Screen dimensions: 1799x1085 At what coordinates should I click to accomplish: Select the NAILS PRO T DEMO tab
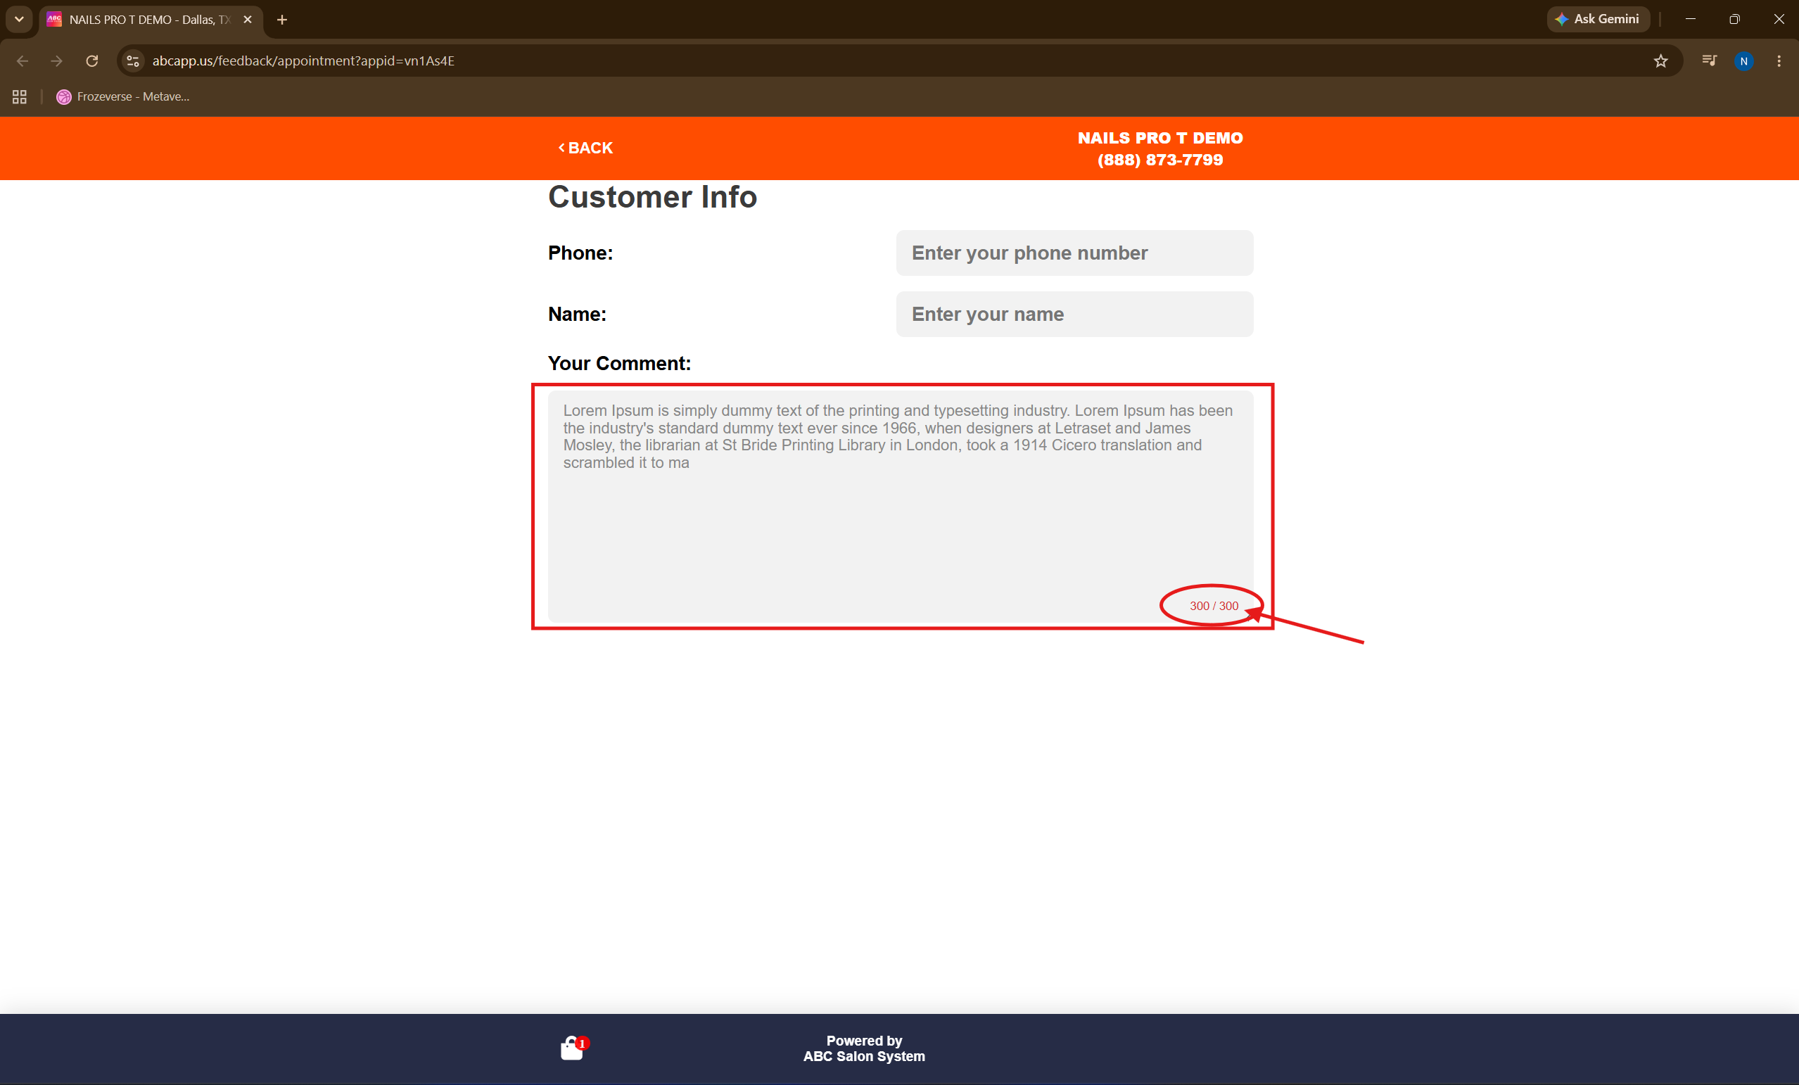(150, 20)
